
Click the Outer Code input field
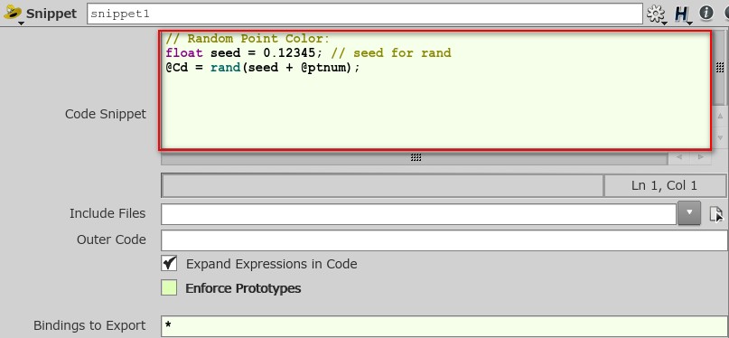pyautogui.click(x=444, y=240)
